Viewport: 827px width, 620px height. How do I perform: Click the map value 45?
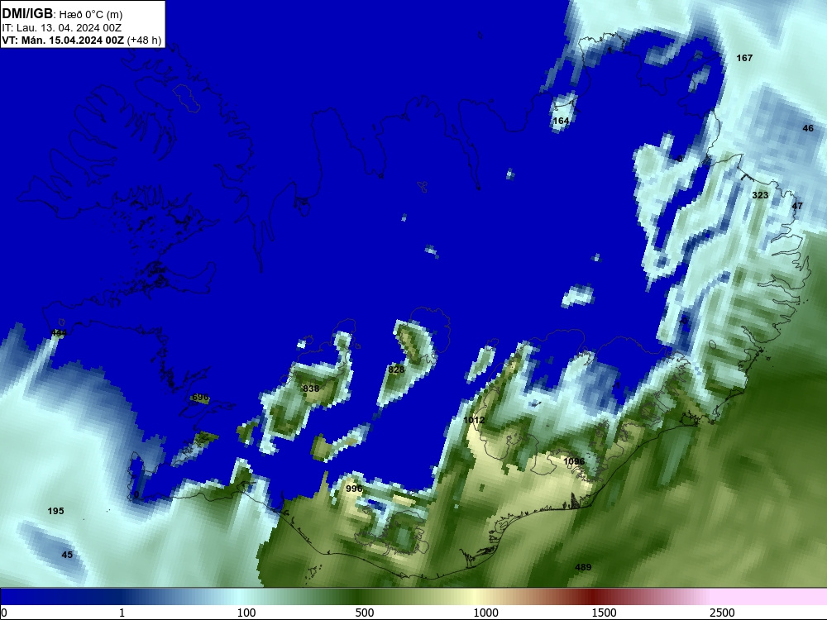click(67, 555)
